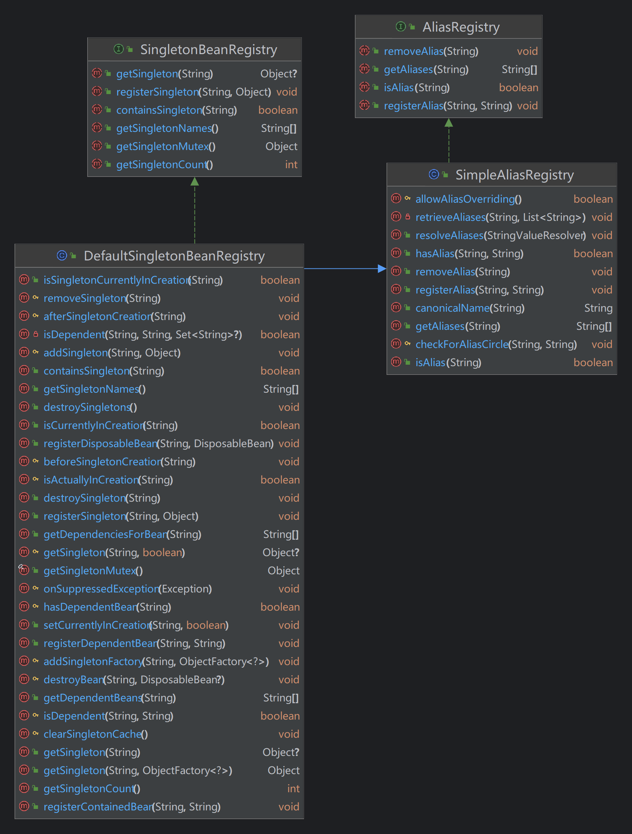Click the protected key icon on destroyBean
This screenshot has width=632, height=834.
click(36, 679)
